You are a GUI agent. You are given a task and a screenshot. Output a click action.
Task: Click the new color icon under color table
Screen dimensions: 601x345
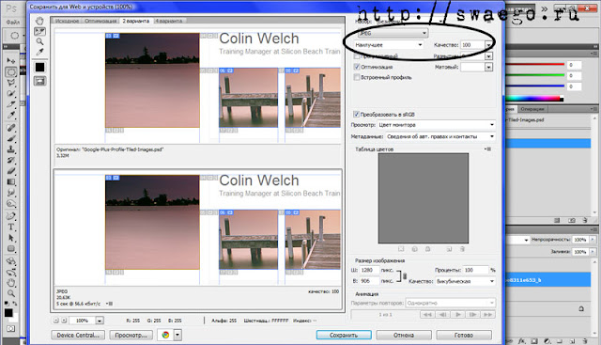tap(449, 249)
